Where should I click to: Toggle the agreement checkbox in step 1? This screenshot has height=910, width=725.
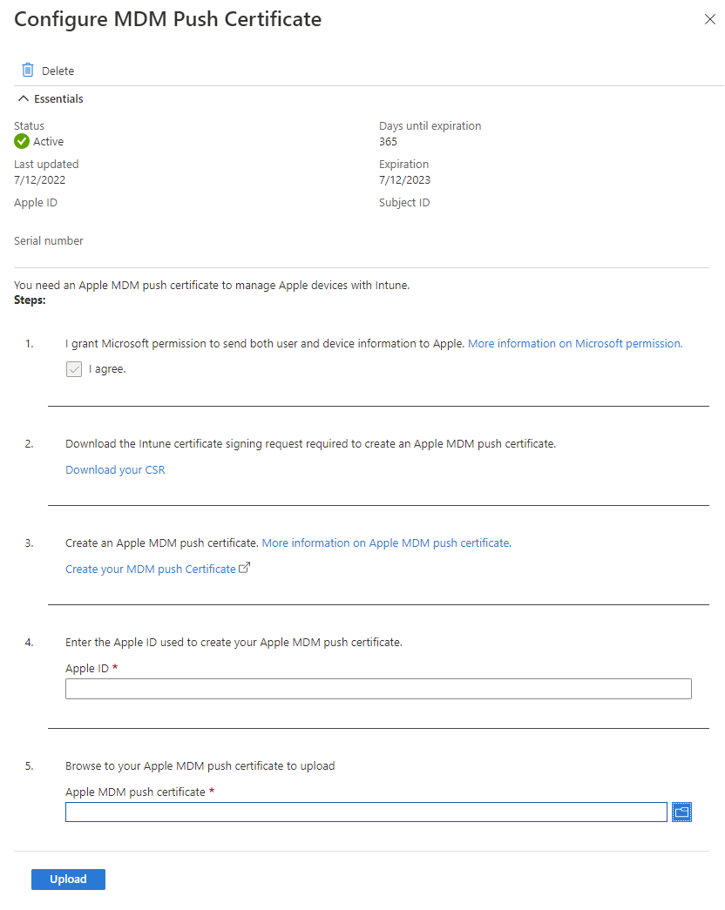click(73, 368)
